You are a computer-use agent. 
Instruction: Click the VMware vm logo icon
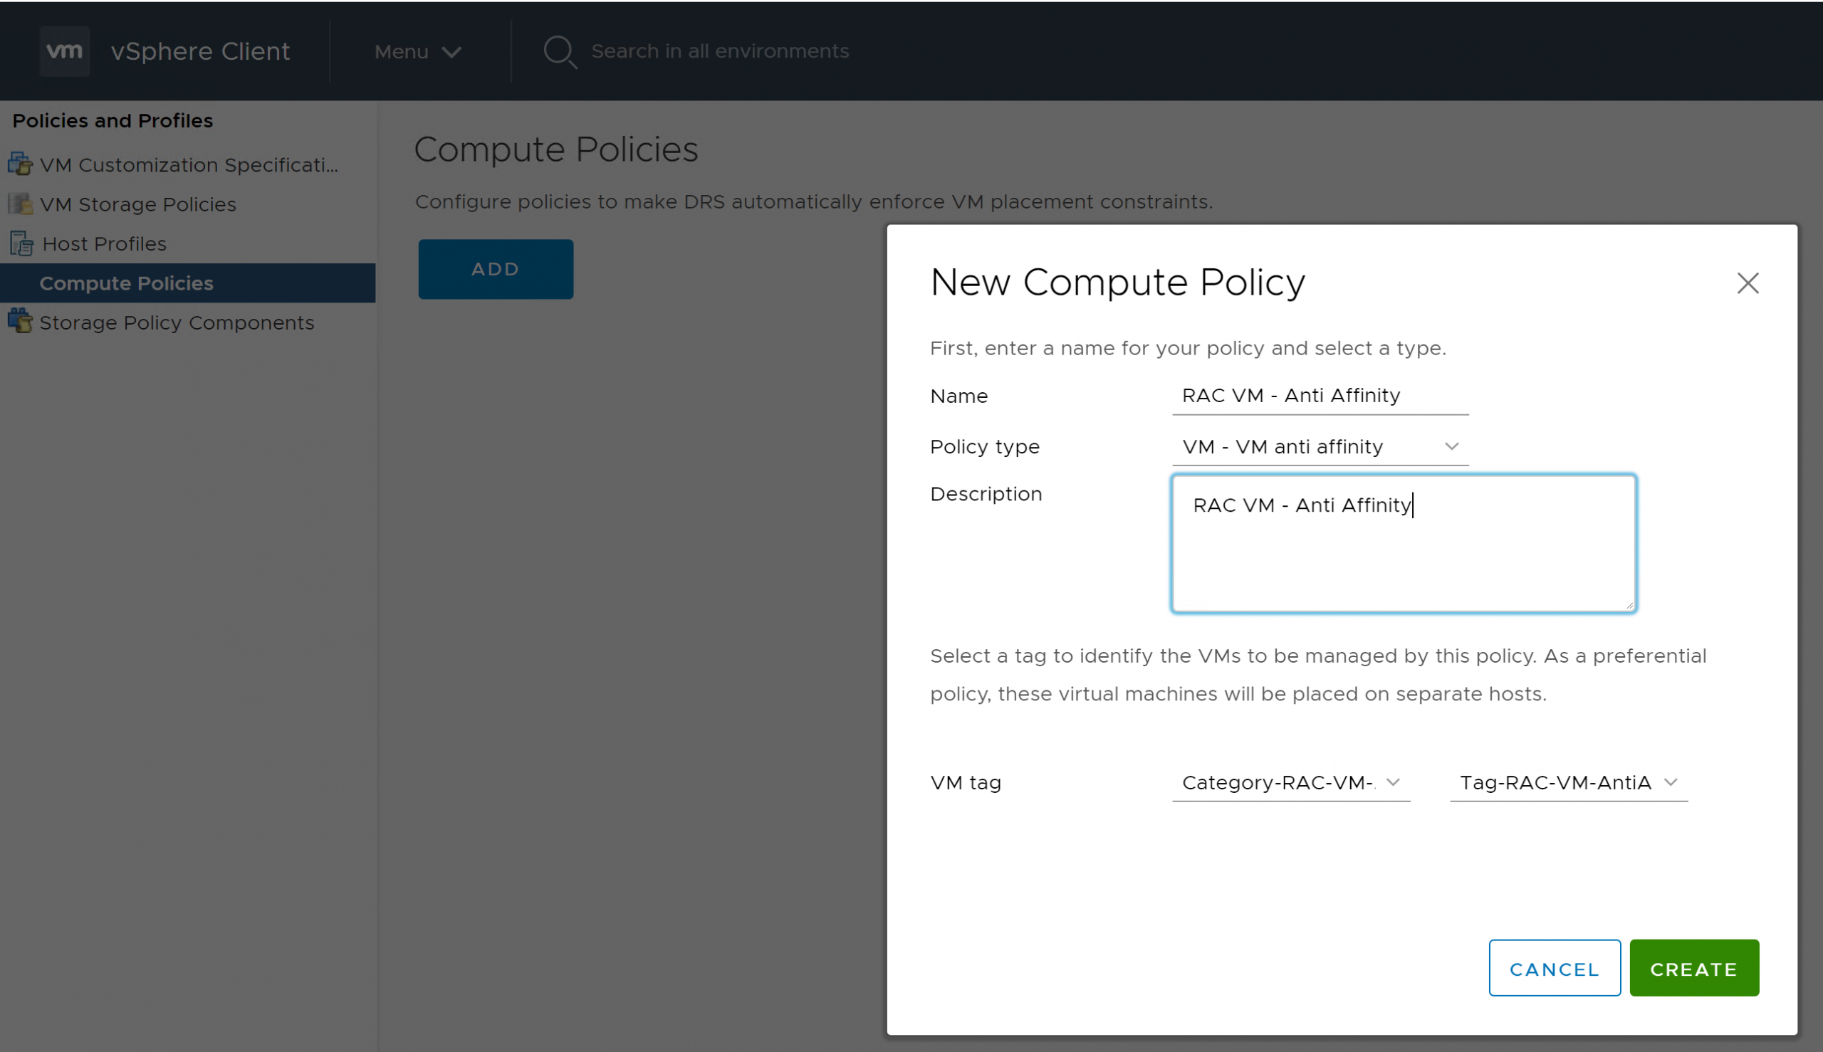click(x=64, y=51)
